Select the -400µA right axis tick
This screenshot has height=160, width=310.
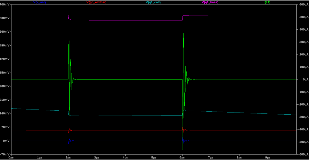click(303, 129)
